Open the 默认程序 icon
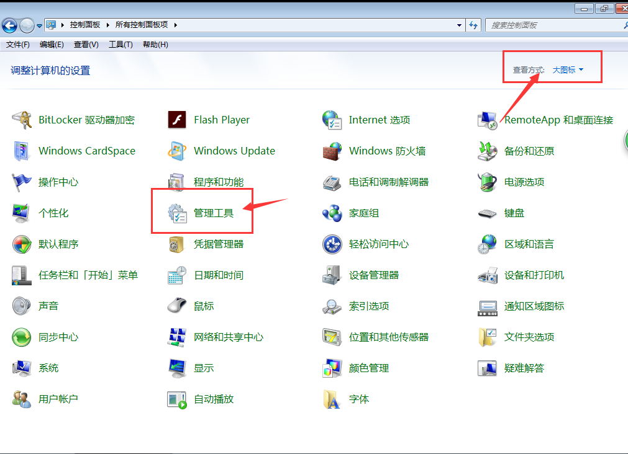 (22, 244)
